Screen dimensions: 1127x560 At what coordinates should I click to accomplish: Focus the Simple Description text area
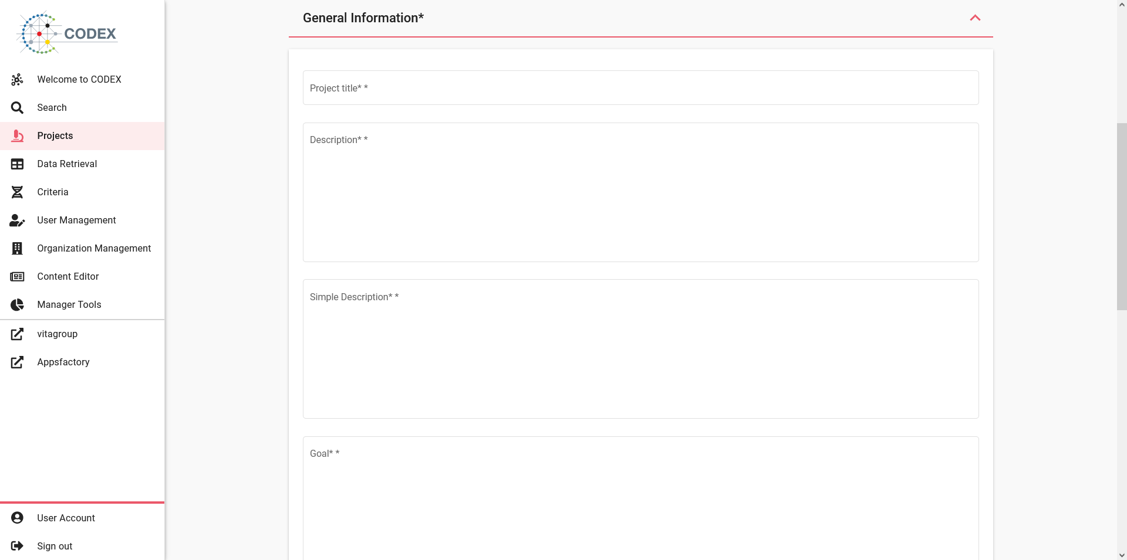click(x=640, y=349)
